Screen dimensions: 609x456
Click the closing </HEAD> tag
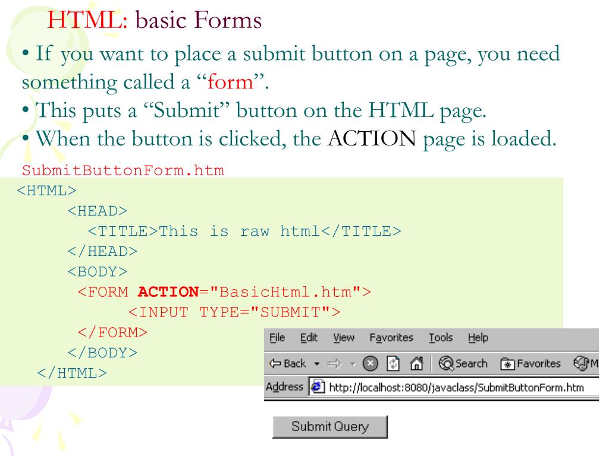102,251
